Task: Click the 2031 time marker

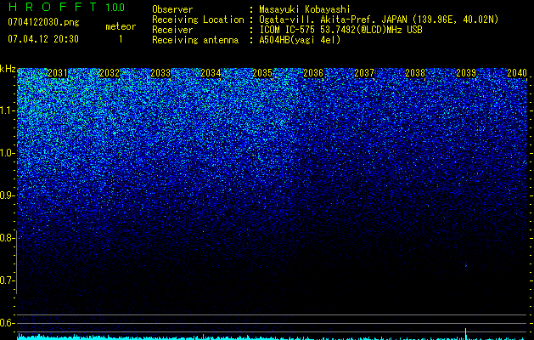Action: [58, 73]
